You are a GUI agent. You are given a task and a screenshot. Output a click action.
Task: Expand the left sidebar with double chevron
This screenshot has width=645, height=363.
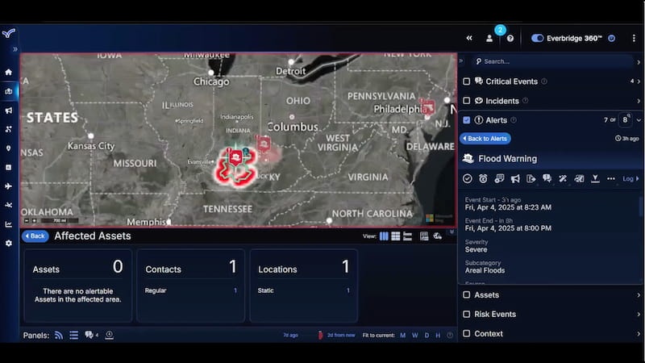pyautogui.click(x=15, y=49)
